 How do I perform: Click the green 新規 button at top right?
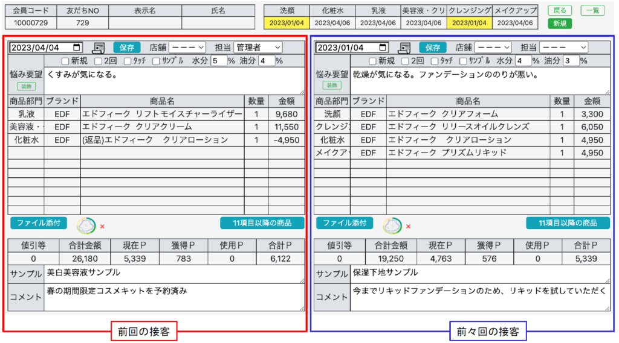[x=560, y=24]
